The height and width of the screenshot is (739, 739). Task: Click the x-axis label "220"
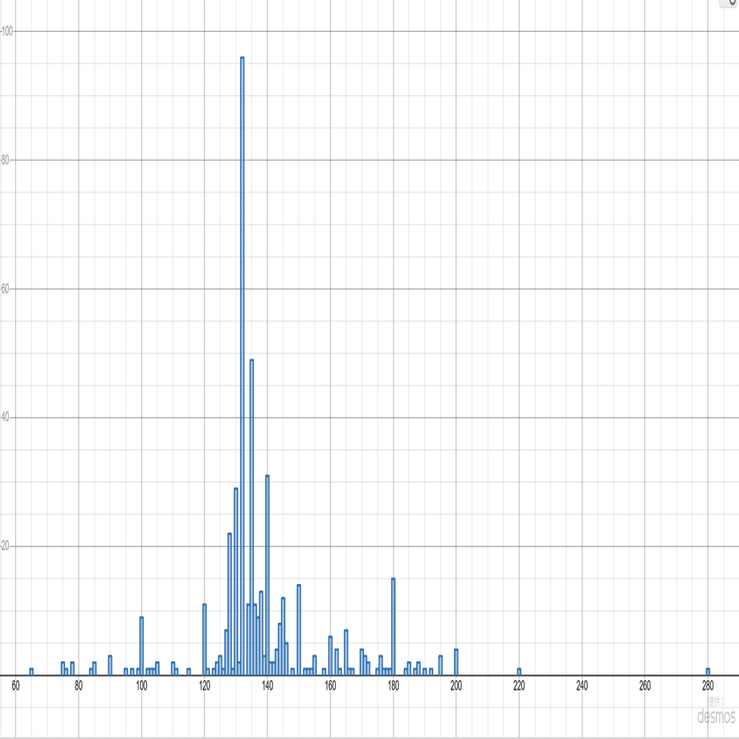point(519,686)
